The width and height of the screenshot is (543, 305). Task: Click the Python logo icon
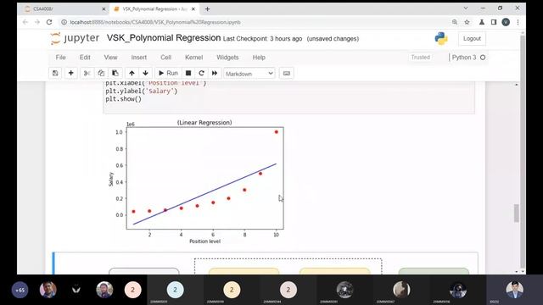click(441, 38)
